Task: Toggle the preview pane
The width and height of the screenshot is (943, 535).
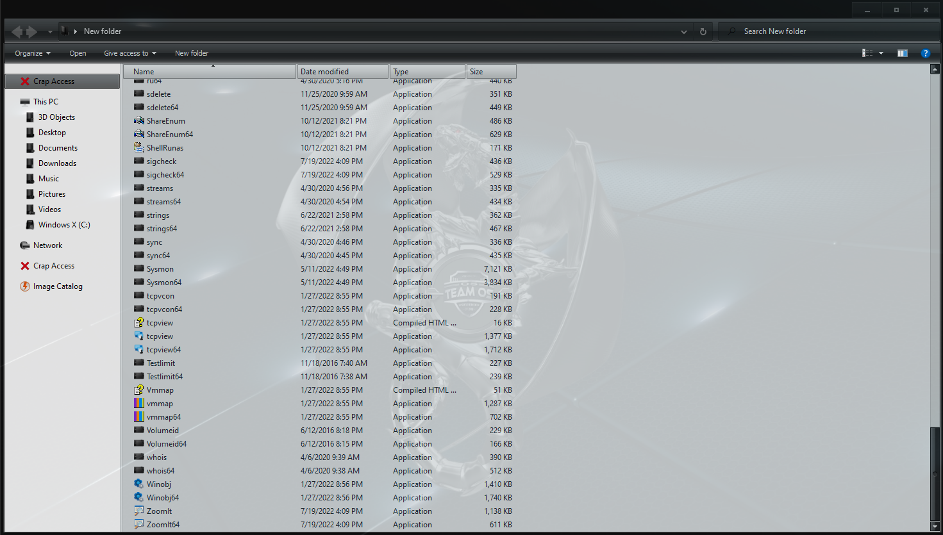Action: coord(903,53)
